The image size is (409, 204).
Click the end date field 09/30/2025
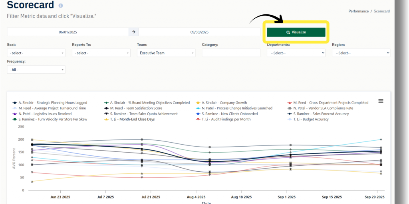tap(199, 32)
